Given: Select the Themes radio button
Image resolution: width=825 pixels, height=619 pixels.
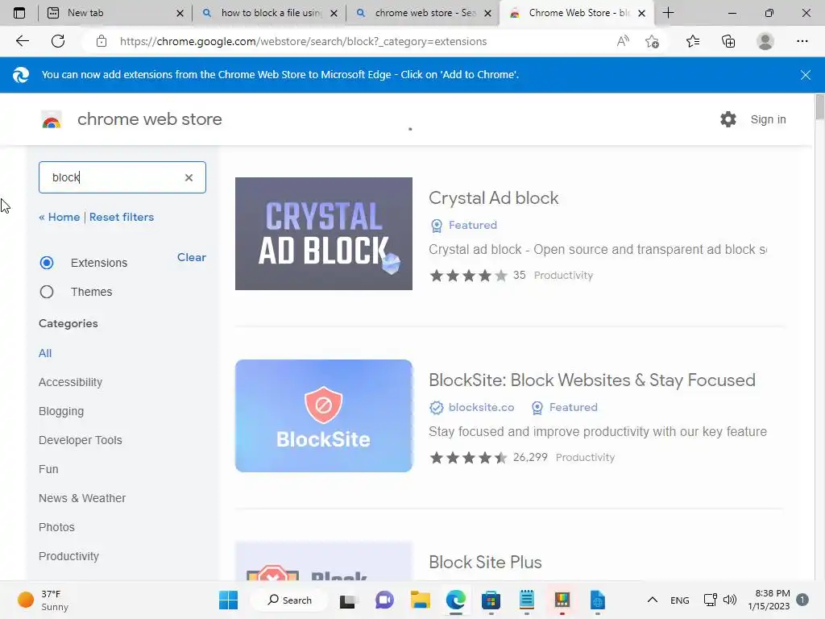Looking at the screenshot, I should point(46,292).
